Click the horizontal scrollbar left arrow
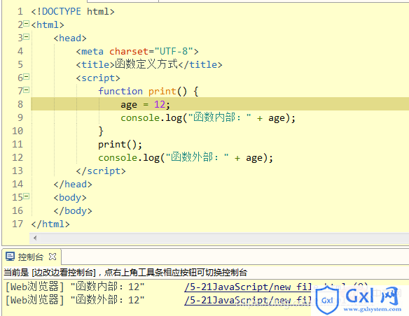This screenshot has width=409, height=316. tap(35, 238)
